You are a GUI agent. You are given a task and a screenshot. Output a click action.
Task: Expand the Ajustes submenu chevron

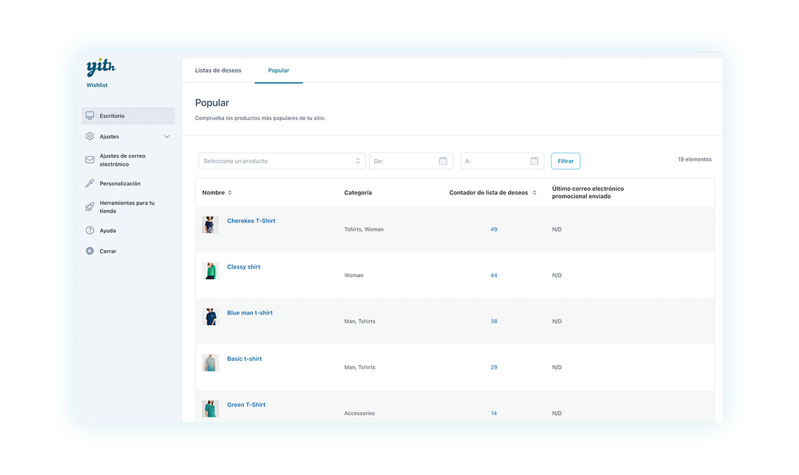coord(167,136)
